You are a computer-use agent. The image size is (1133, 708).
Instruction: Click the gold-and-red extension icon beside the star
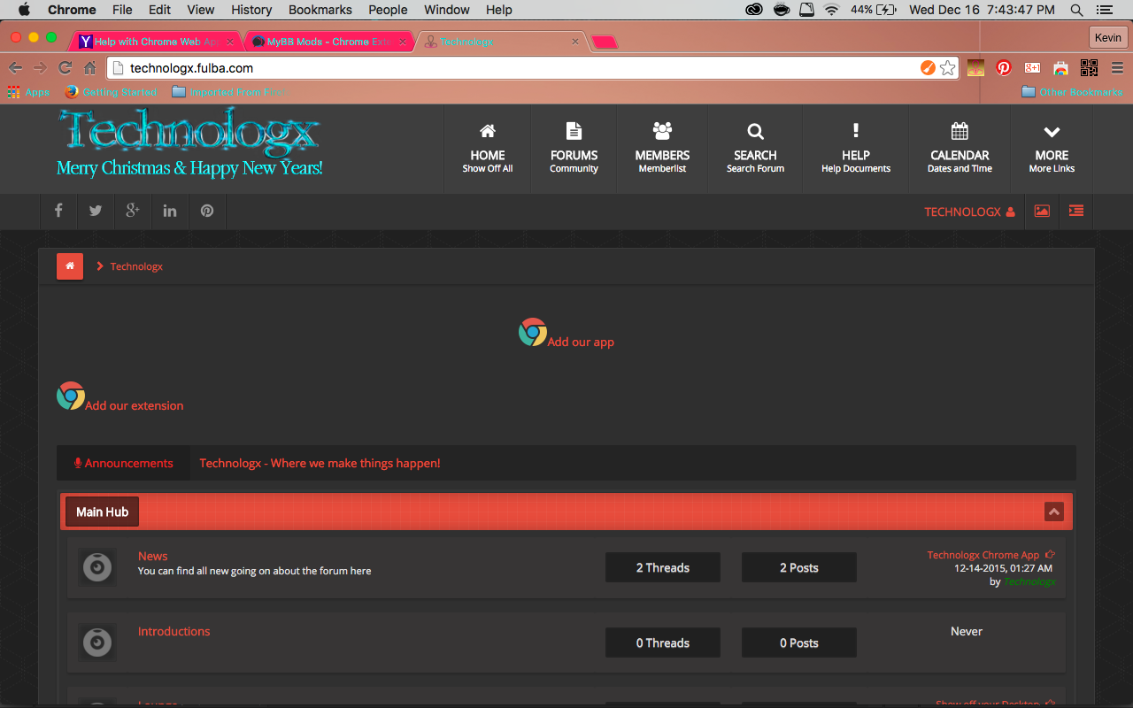[x=975, y=68]
